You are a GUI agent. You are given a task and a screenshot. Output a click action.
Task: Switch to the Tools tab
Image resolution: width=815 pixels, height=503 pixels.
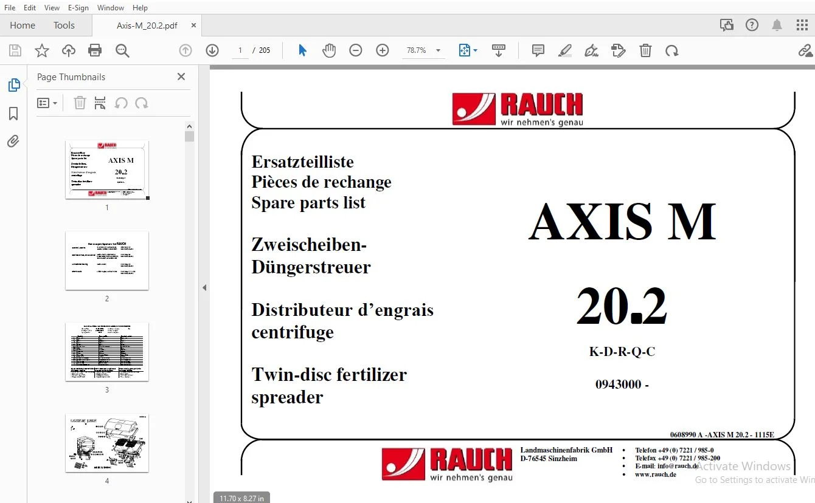(x=64, y=26)
